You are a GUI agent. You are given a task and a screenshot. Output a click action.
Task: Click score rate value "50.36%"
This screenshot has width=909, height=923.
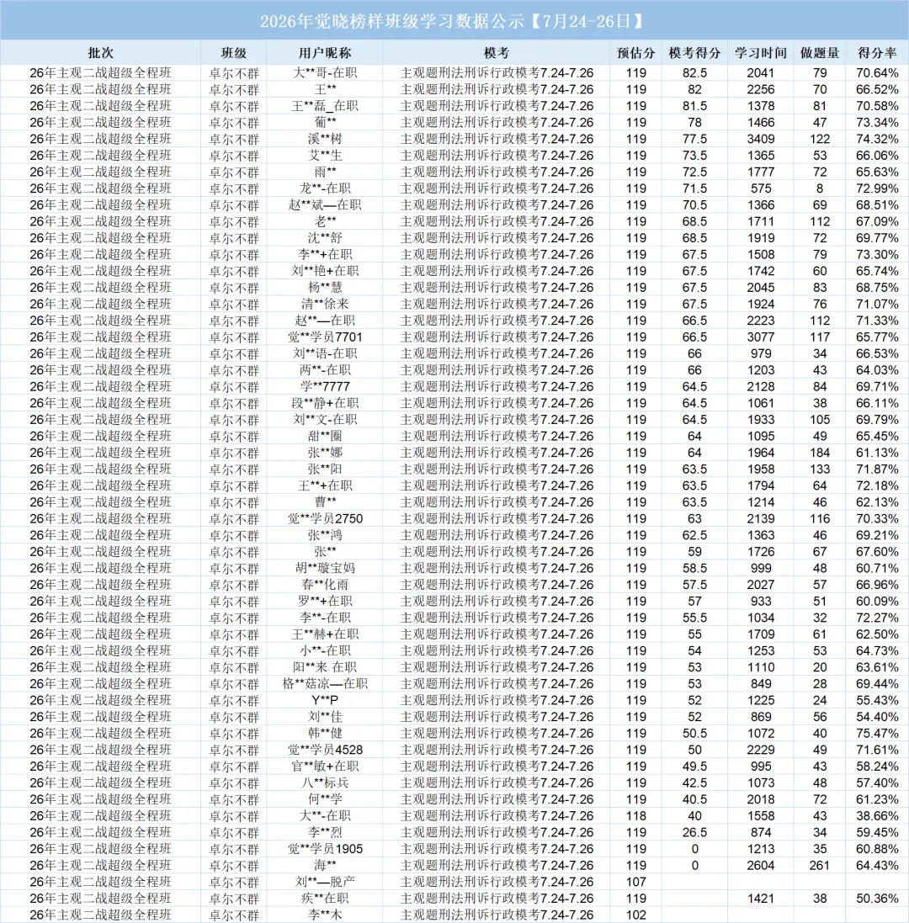(x=877, y=899)
